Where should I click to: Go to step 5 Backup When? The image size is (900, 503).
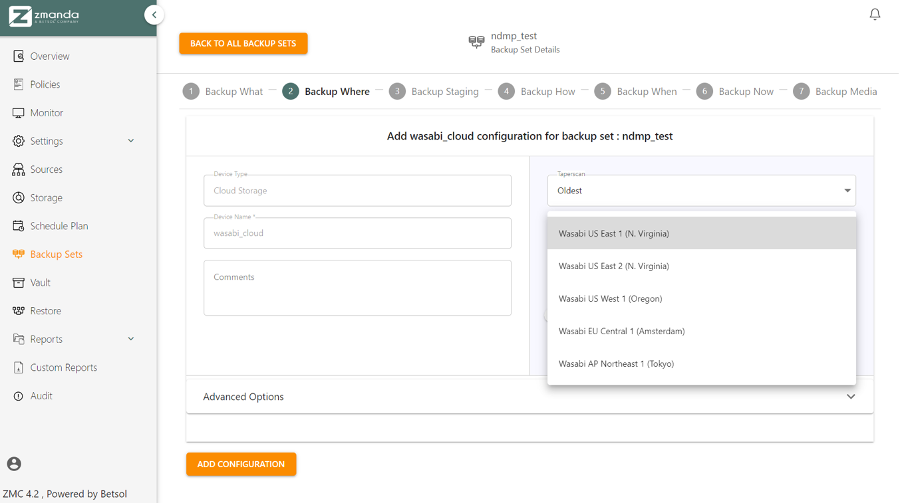pos(635,92)
